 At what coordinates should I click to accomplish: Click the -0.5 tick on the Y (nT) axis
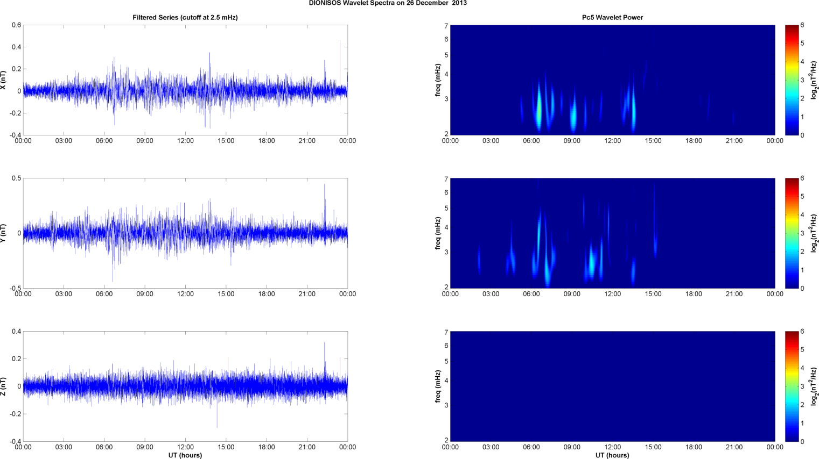[16, 289]
